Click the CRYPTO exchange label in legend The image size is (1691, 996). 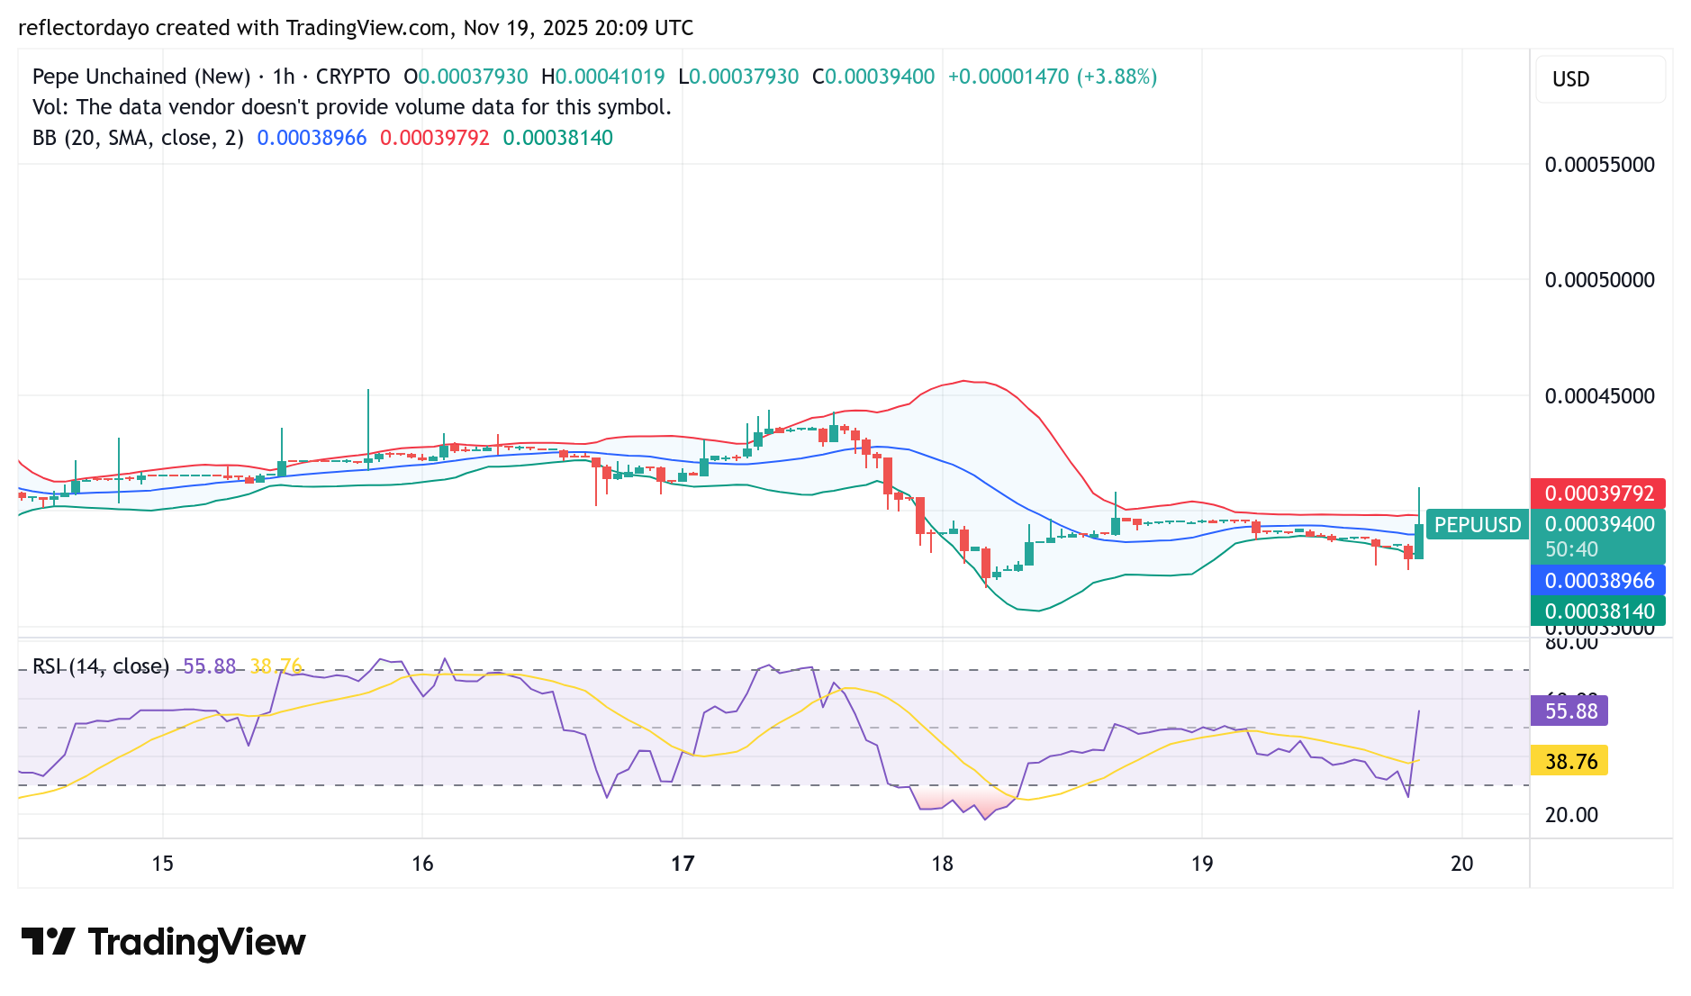point(353,77)
